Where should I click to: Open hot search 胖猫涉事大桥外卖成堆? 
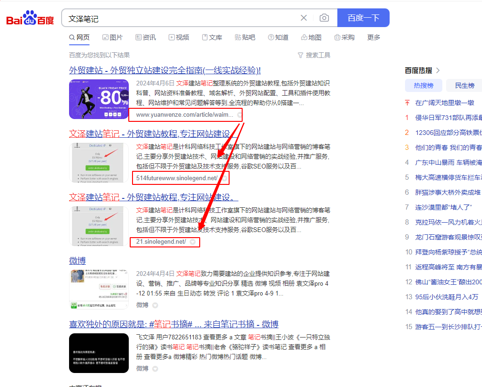point(448,193)
